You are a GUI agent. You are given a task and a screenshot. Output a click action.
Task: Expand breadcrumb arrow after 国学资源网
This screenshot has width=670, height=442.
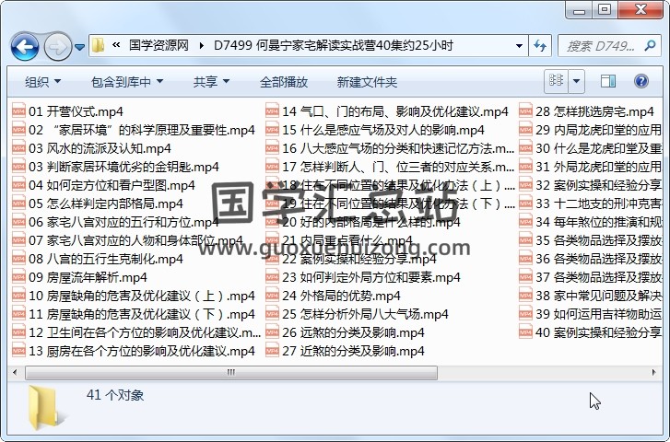pos(201,45)
